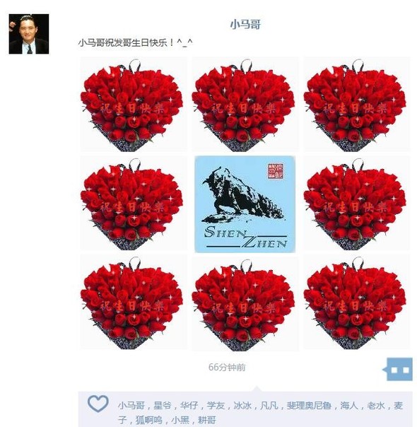Tap the heart like icon
The image size is (417, 427).
(98, 403)
